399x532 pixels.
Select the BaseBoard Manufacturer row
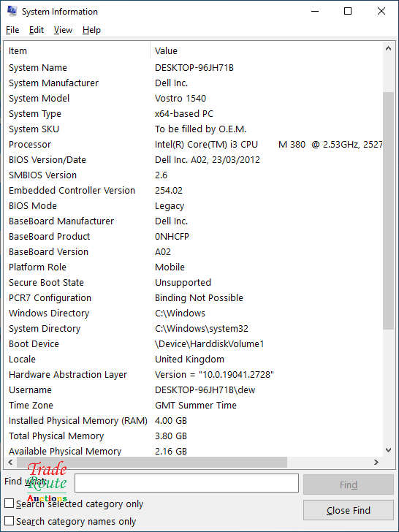(x=194, y=221)
